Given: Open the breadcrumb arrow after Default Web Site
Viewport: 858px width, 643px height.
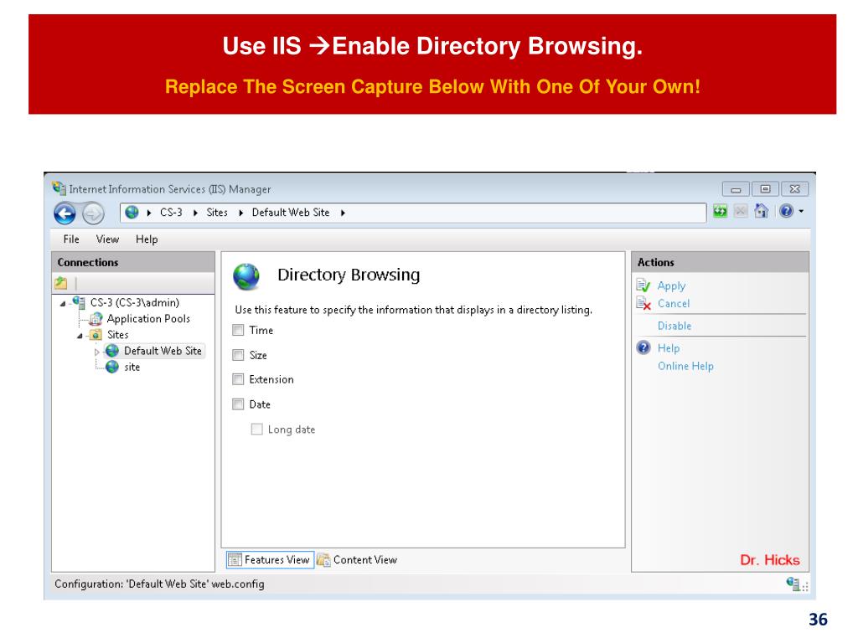Looking at the screenshot, I should tap(343, 213).
